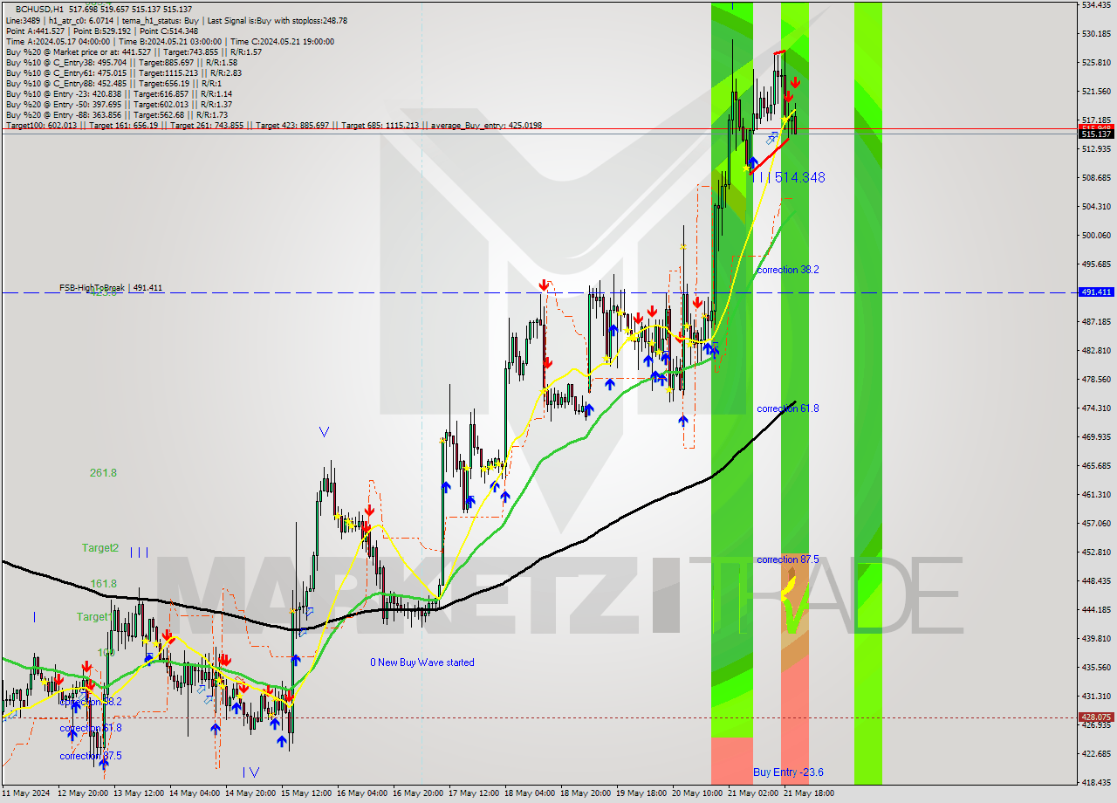Click the solid blue up arrow at the red trend line base
This screenshot has width=1117, height=803.
(752, 161)
